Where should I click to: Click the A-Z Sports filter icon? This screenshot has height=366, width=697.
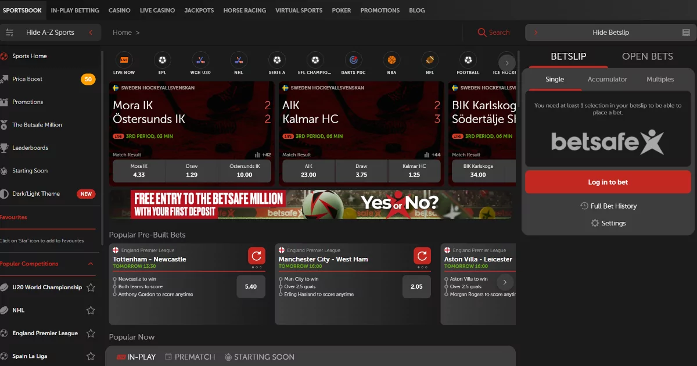pyautogui.click(x=9, y=33)
